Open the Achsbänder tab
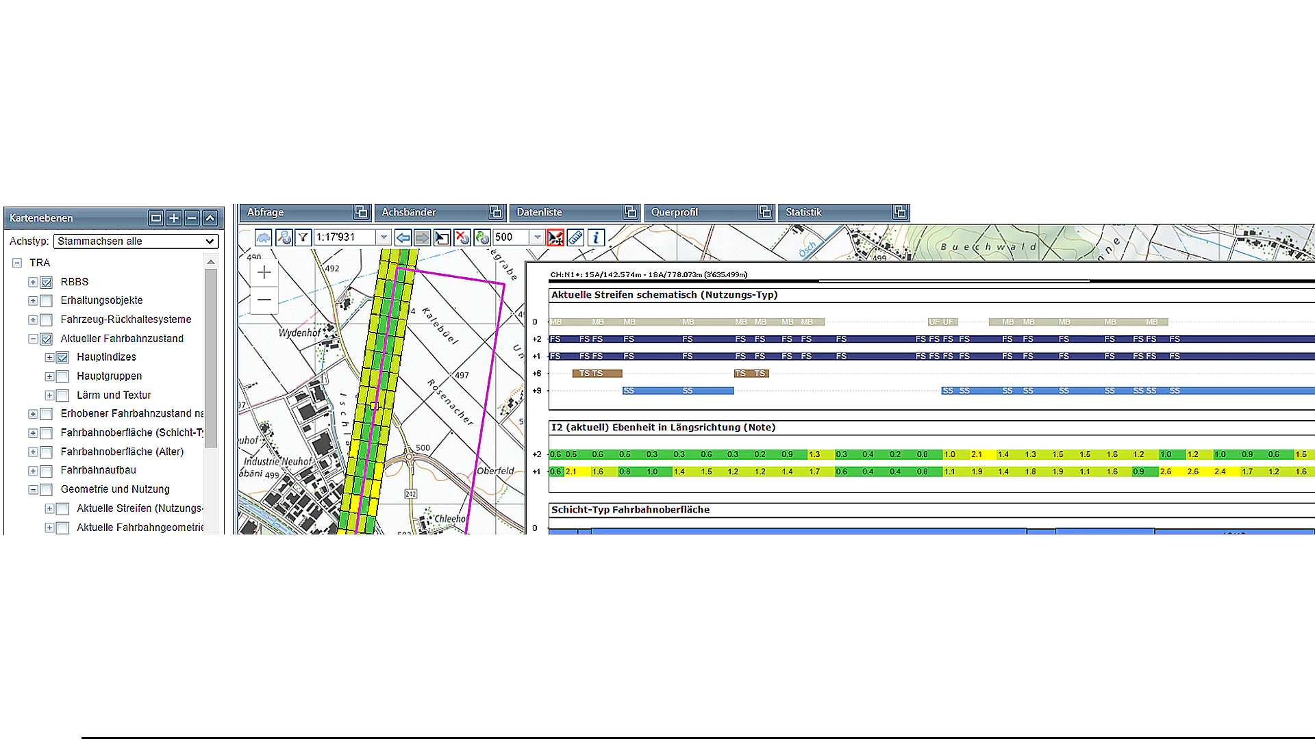Image resolution: width=1315 pixels, height=739 pixels. coord(409,212)
